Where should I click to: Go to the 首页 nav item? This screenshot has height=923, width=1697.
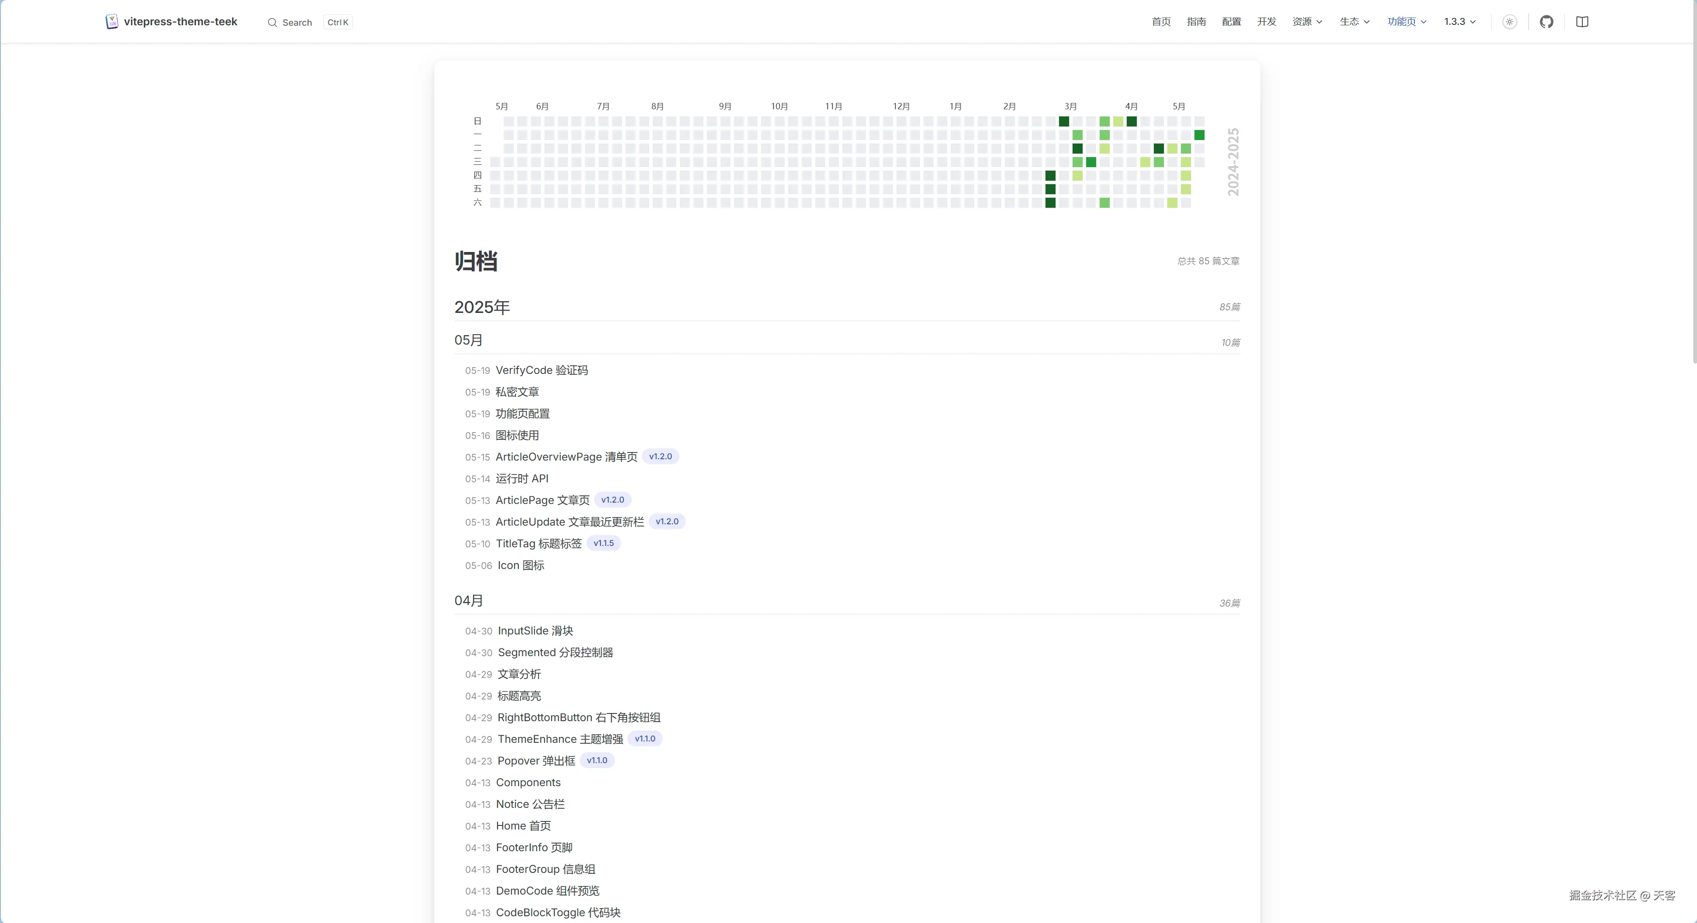(1161, 22)
